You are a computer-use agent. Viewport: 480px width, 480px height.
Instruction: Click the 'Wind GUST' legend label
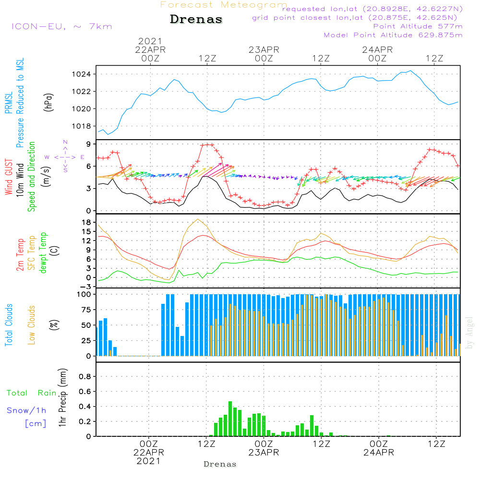pos(9,177)
